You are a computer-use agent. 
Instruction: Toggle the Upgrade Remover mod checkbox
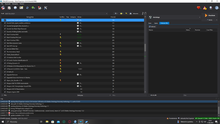pyautogui.click(x=5, y=75)
